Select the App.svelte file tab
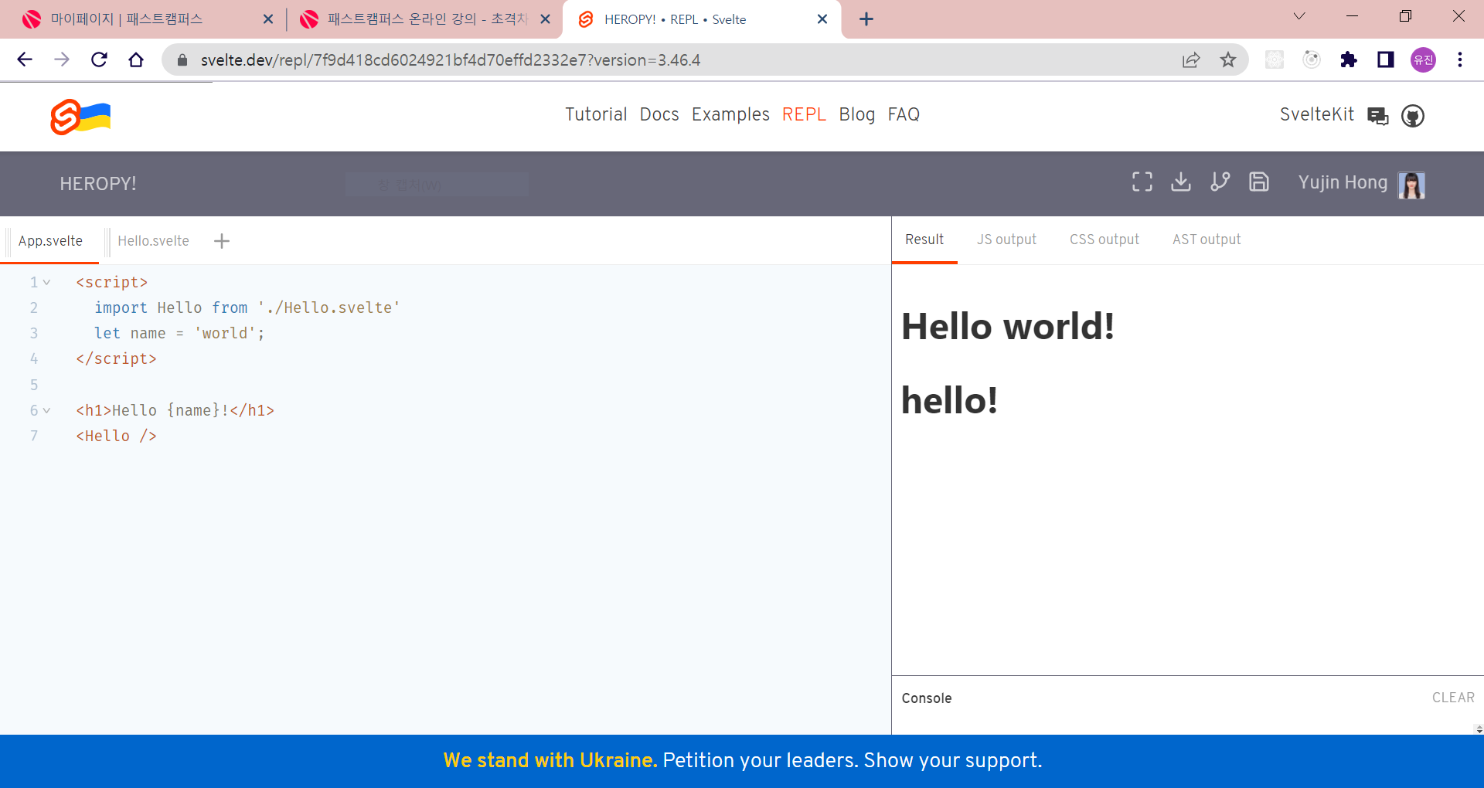 coord(50,241)
